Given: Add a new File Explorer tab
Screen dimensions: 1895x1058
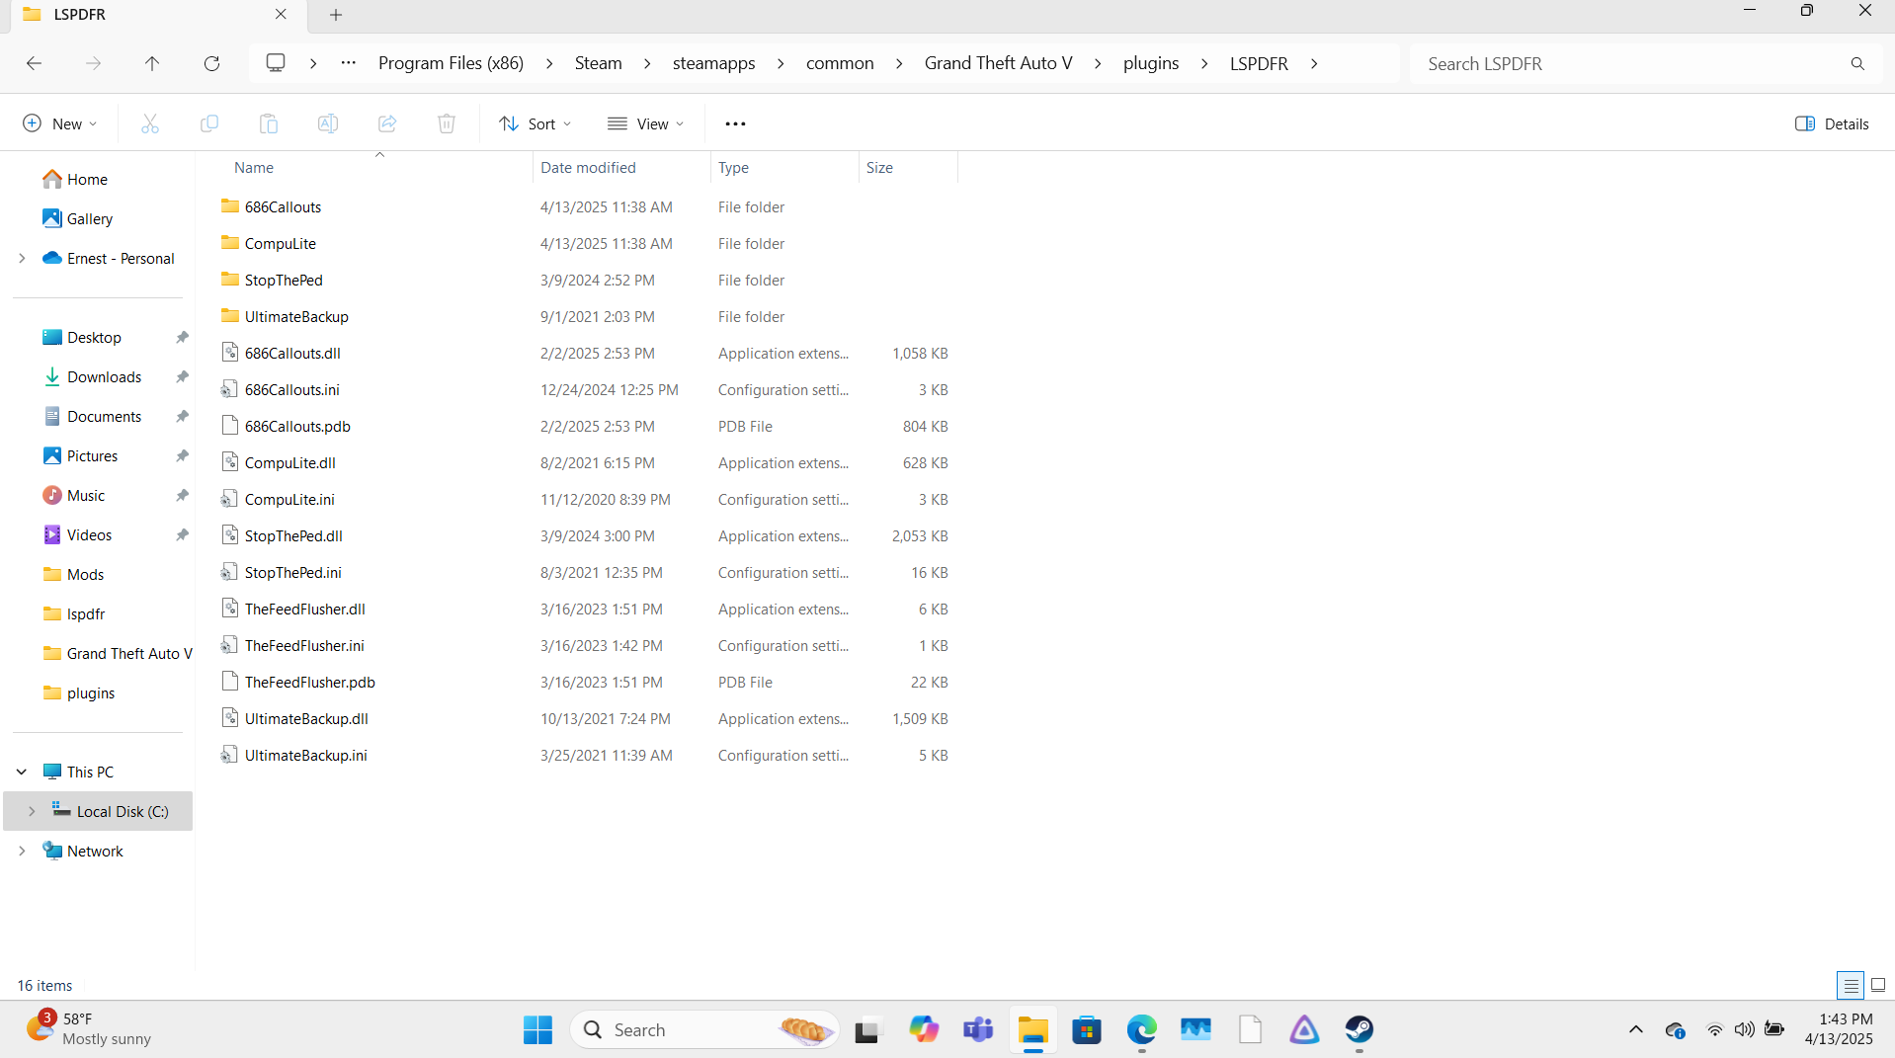Looking at the screenshot, I should coord(336,15).
